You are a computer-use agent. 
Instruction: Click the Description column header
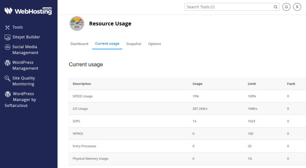coord(82,84)
